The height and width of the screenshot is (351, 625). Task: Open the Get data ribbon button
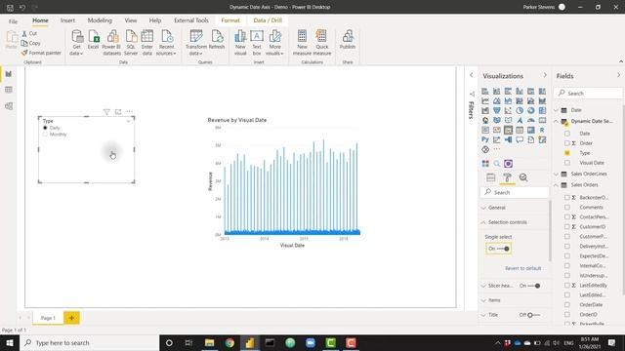point(76,42)
